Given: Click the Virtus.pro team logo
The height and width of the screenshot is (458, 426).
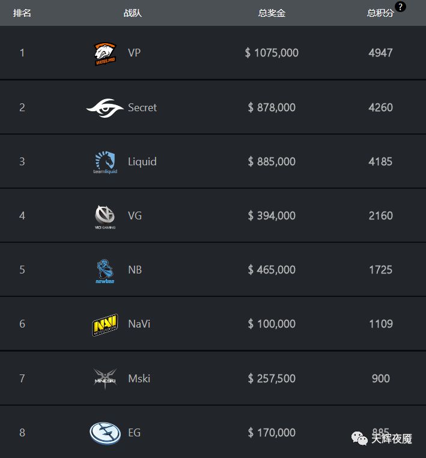Looking at the screenshot, I should coord(105,53).
